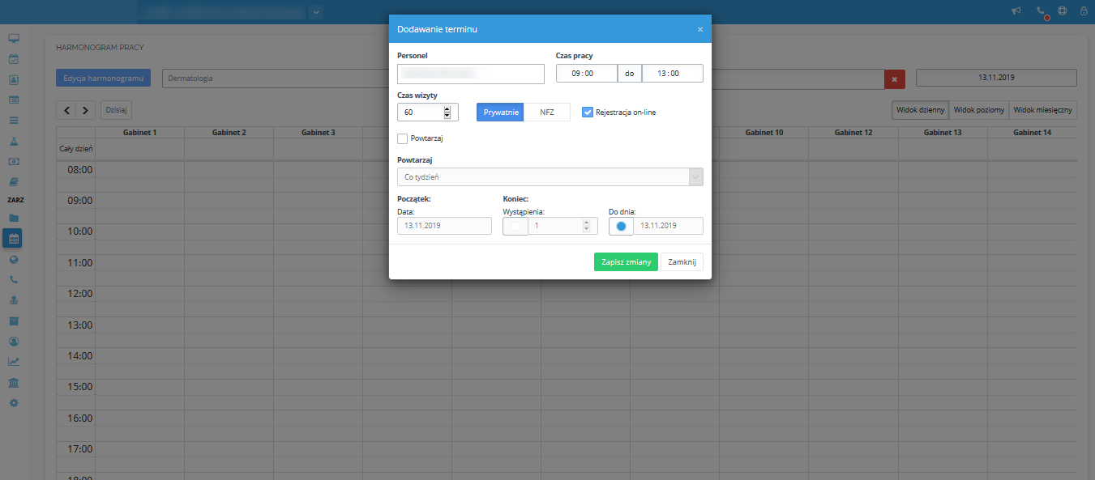Expand the top bar clinic selector arrow
The height and width of the screenshot is (480, 1095).
[x=316, y=11]
